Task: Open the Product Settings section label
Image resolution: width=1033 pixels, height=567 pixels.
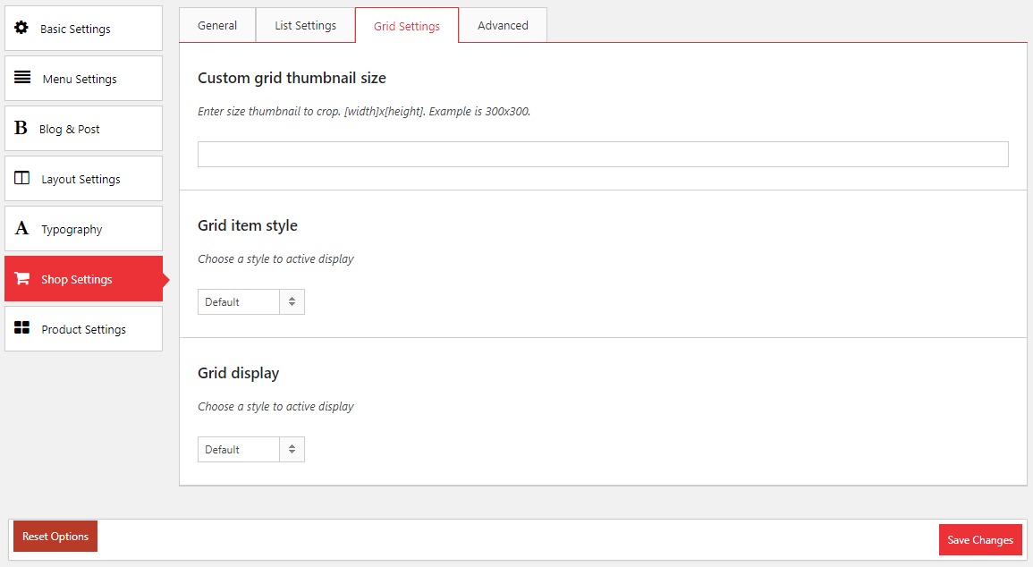Action: pyautogui.click(x=84, y=329)
